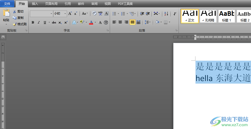Toggle Subscript formatting
This screenshot has width=251, height=129.
[60, 22]
